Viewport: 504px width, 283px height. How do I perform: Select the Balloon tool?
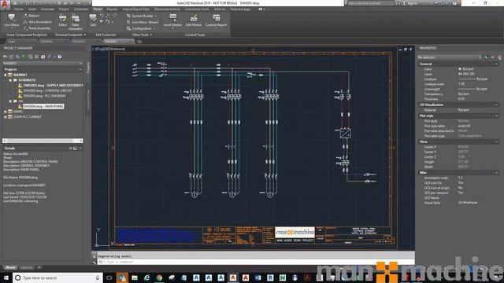coord(31,16)
